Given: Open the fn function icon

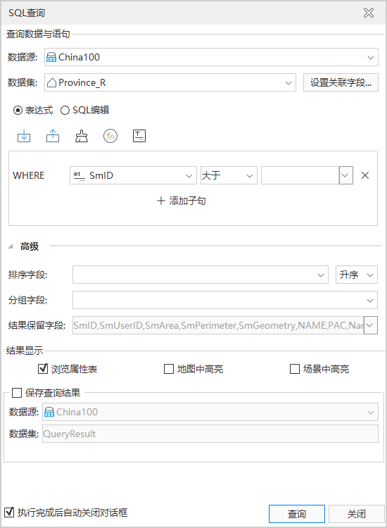Looking at the screenshot, I should pos(110,136).
